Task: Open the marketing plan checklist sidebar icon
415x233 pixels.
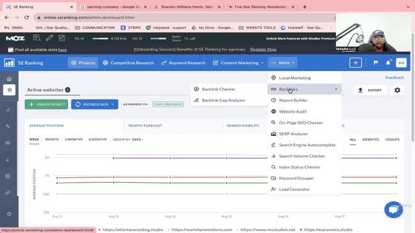Action: point(8,159)
